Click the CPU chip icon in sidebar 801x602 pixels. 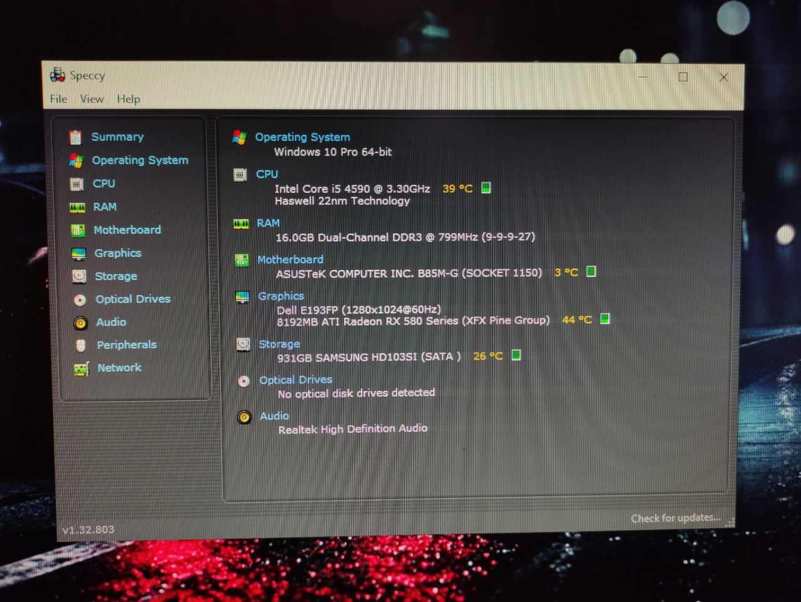77,184
